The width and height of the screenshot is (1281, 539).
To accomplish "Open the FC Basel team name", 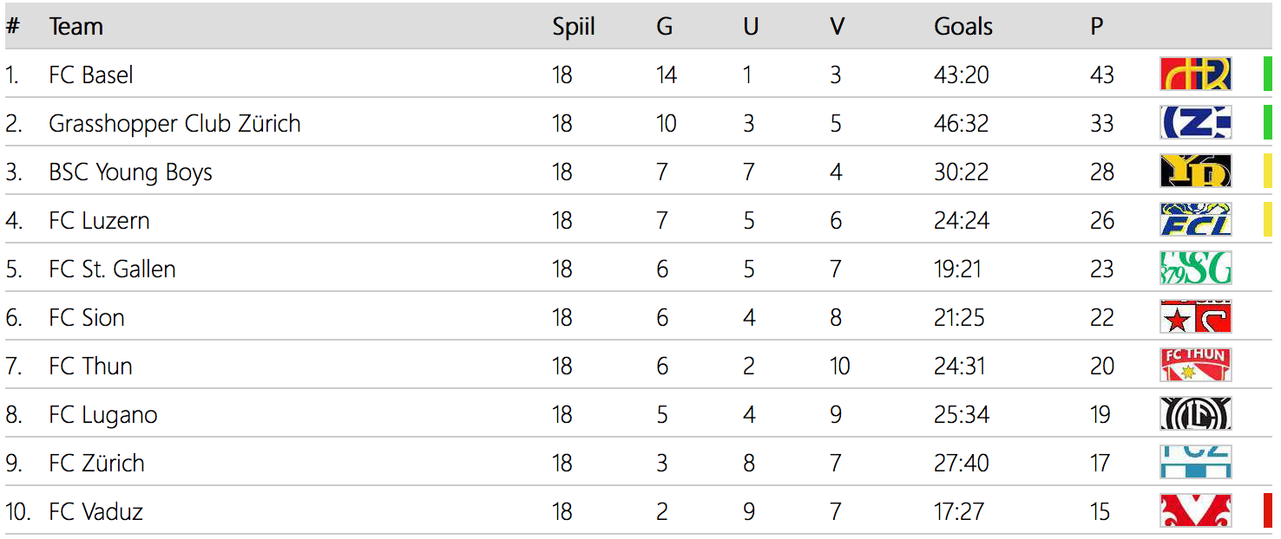I will [91, 75].
